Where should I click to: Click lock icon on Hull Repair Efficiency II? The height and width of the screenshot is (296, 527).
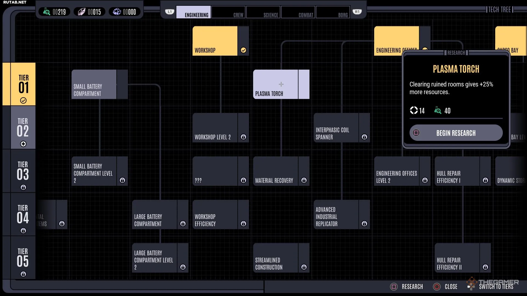tap(485, 267)
